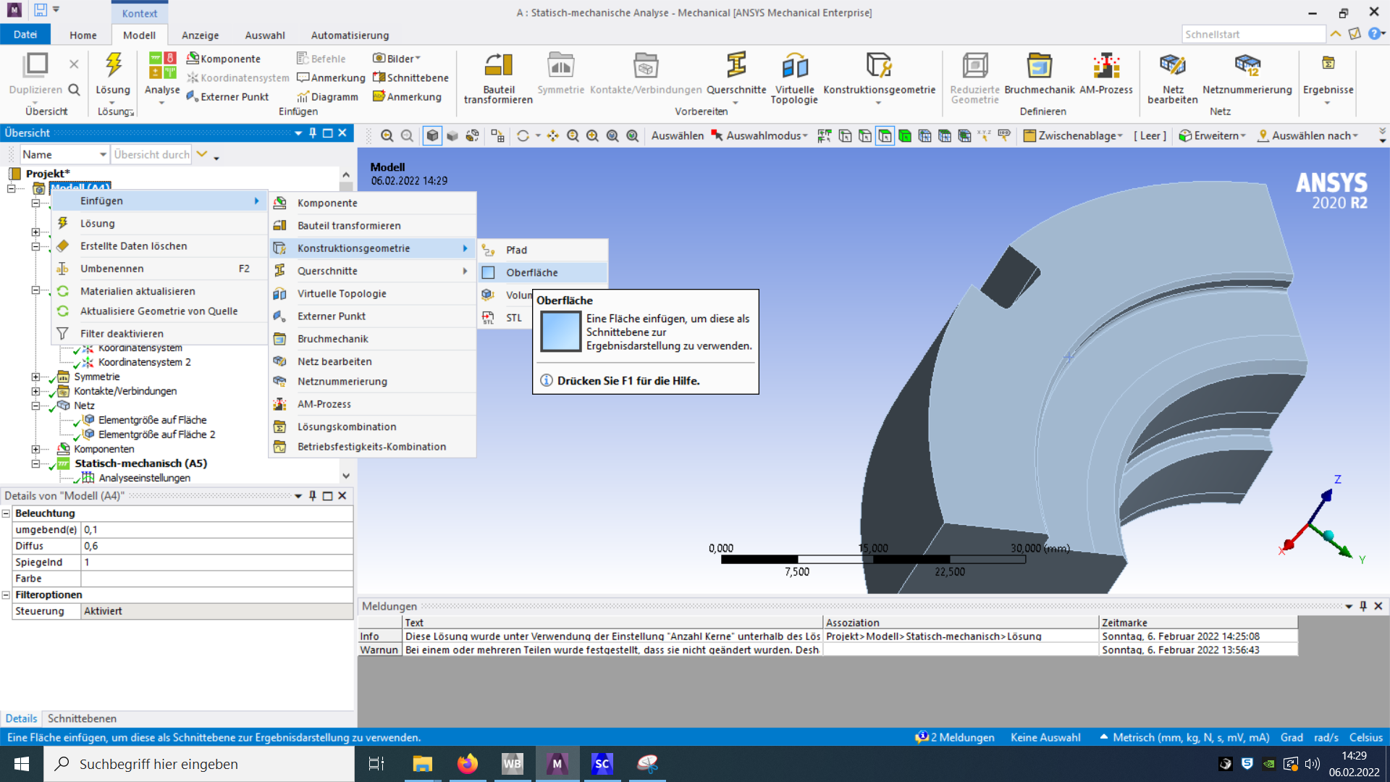Open the Automatisierung ribbon tab
This screenshot has width=1390, height=782.
tap(350, 35)
